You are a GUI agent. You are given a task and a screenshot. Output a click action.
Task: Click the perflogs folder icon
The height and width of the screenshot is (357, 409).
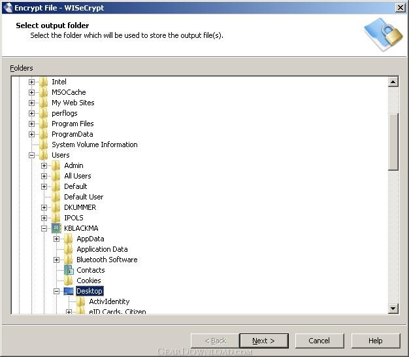click(44, 113)
